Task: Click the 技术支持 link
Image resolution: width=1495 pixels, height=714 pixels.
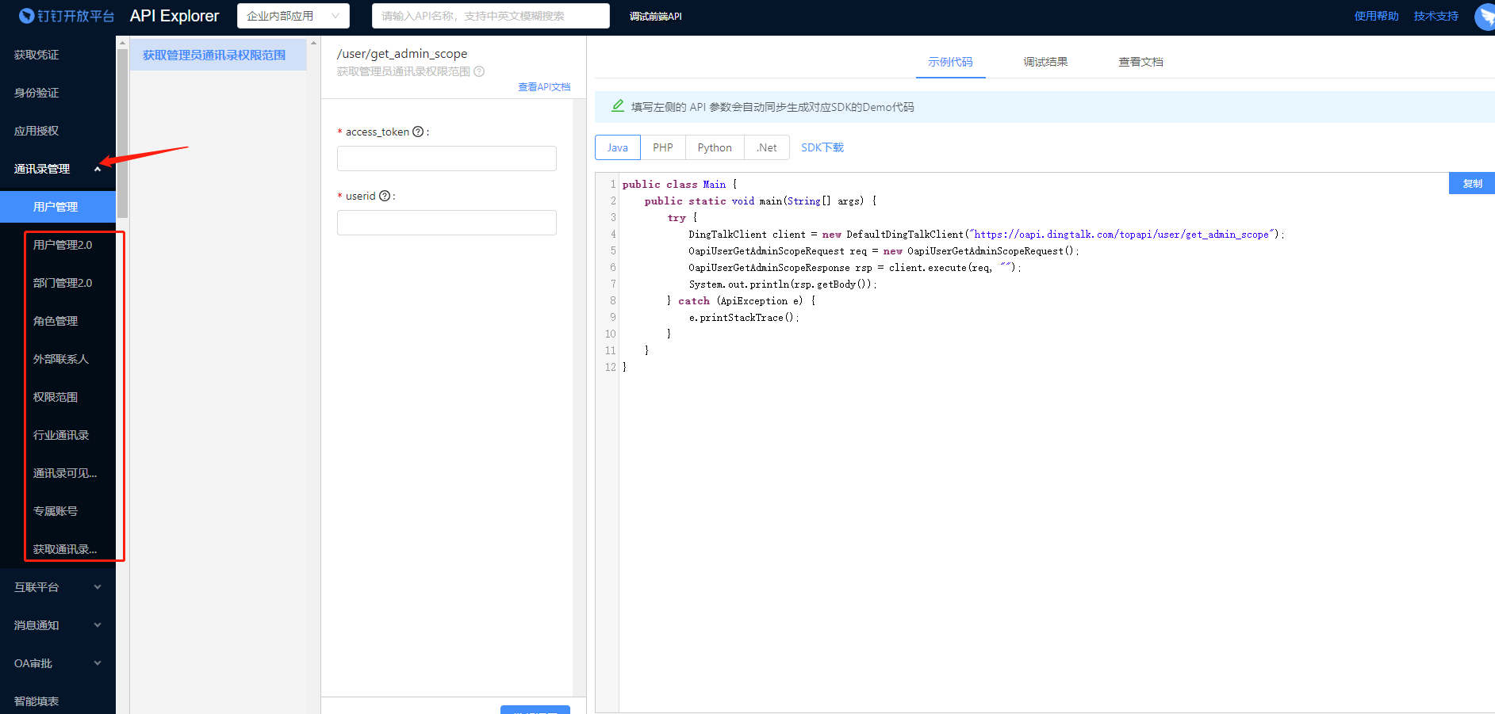Action: (x=1436, y=16)
